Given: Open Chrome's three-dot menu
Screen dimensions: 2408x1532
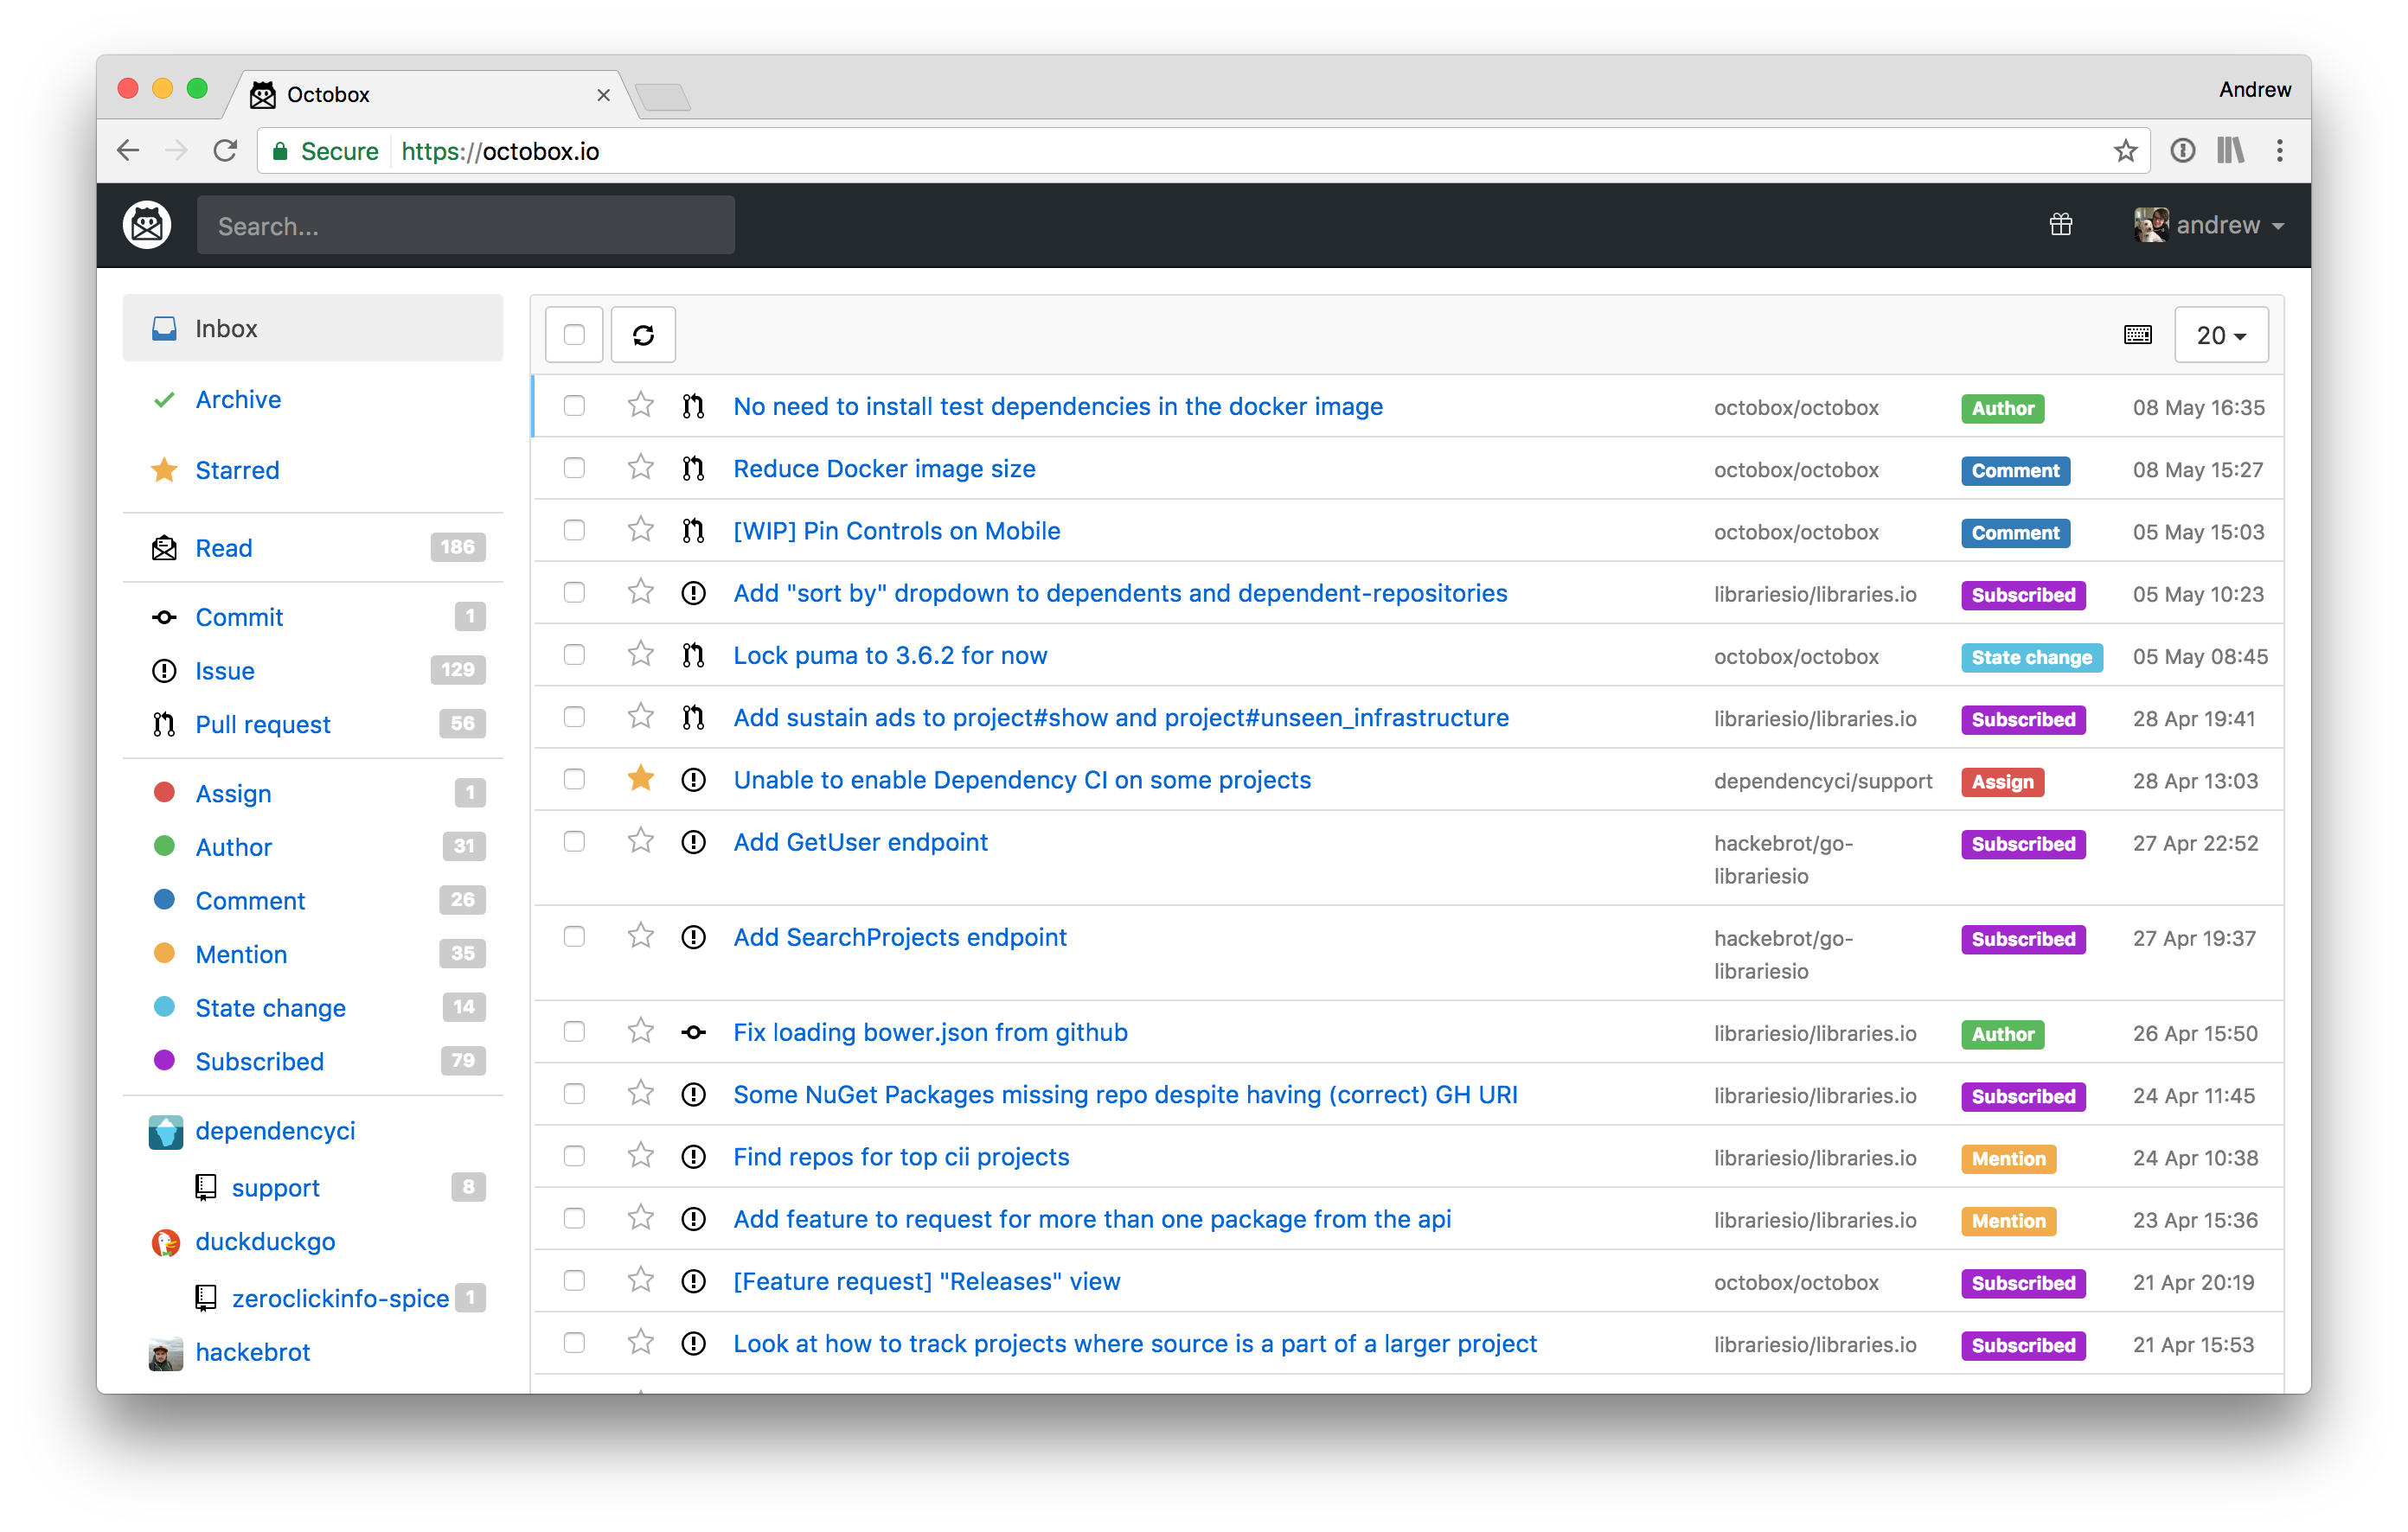Looking at the screenshot, I should (2279, 151).
